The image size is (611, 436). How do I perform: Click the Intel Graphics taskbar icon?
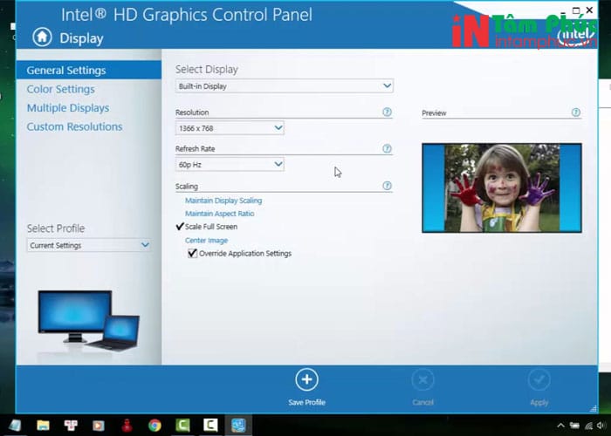238,426
